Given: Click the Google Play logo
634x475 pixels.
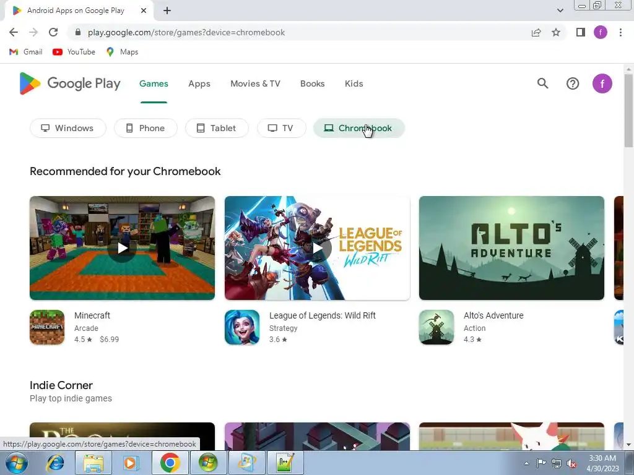Looking at the screenshot, I should (70, 83).
